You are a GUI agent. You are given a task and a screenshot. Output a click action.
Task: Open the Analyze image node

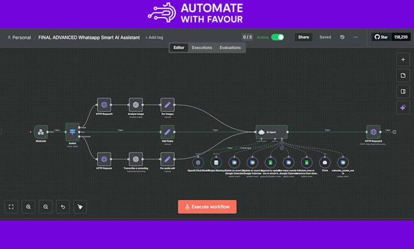(x=136, y=105)
